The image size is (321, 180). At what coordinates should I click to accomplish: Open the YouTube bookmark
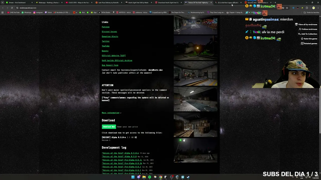pos(14,12)
